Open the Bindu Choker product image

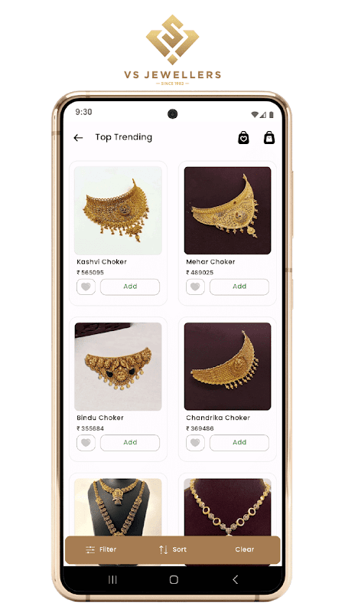118,366
